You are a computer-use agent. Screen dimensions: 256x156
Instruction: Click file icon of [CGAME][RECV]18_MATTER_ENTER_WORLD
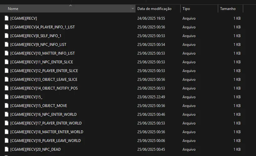click(7, 132)
